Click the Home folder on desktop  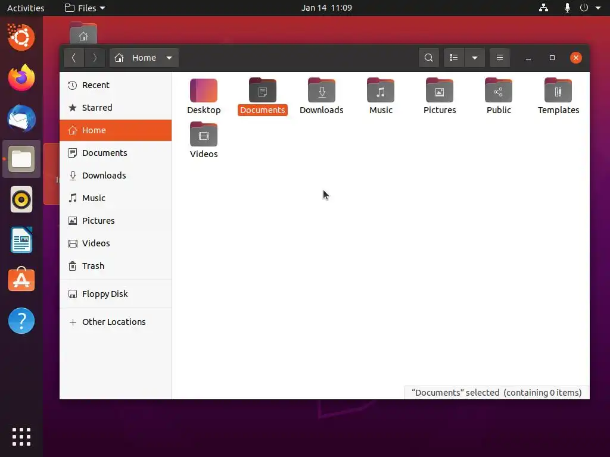click(x=83, y=33)
